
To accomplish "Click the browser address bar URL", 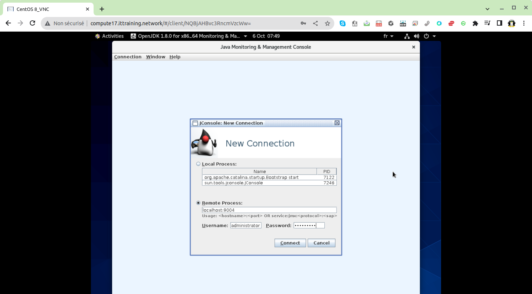I will coord(171,23).
